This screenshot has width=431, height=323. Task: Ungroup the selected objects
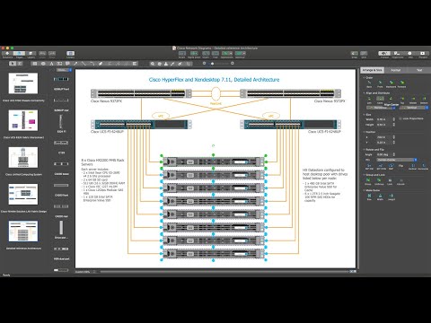(x=379, y=181)
